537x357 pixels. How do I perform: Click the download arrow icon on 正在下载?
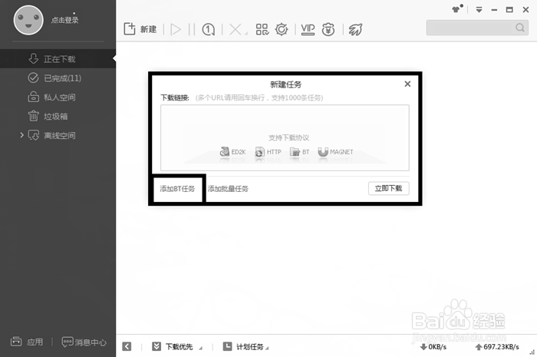point(33,58)
